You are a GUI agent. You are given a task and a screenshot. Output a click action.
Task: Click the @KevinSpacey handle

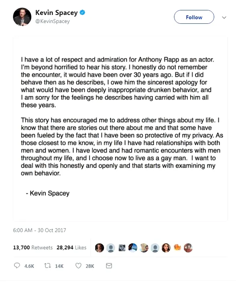coord(53,21)
